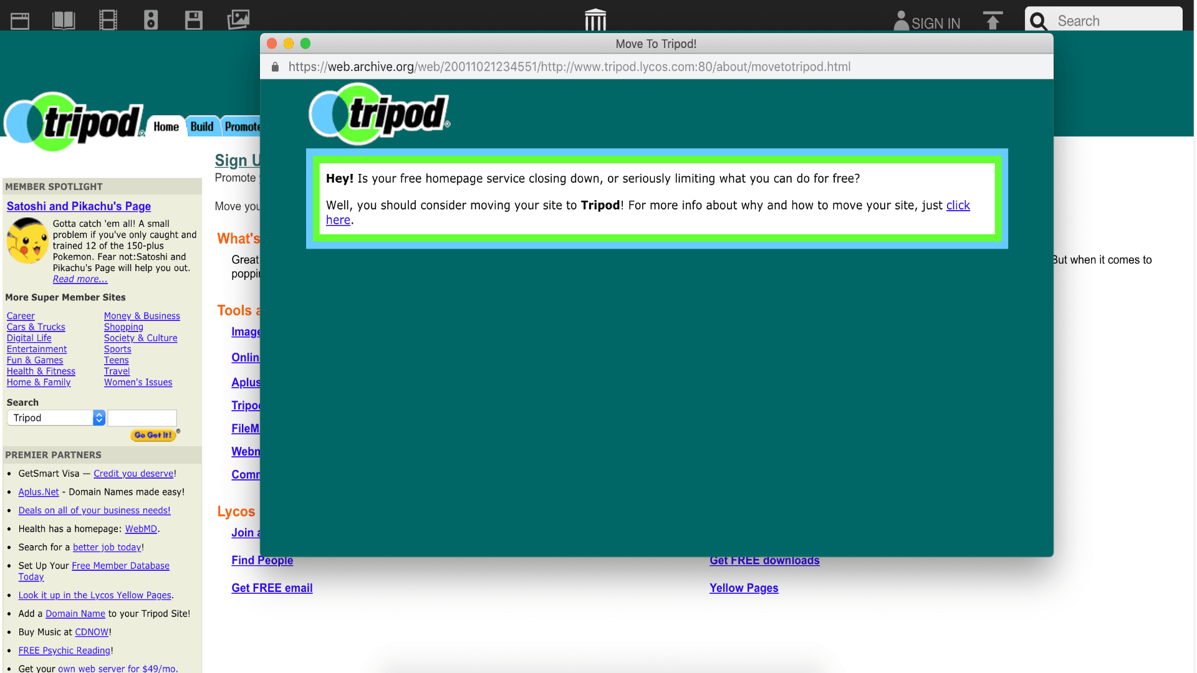Click the Tripod logo on background page
The height and width of the screenshot is (673, 1197).
pos(74,122)
